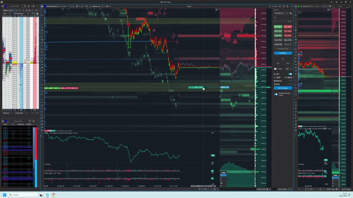Click the Smart DOM lock icon in header
The height and width of the screenshot is (198, 353).
click(28, 6)
